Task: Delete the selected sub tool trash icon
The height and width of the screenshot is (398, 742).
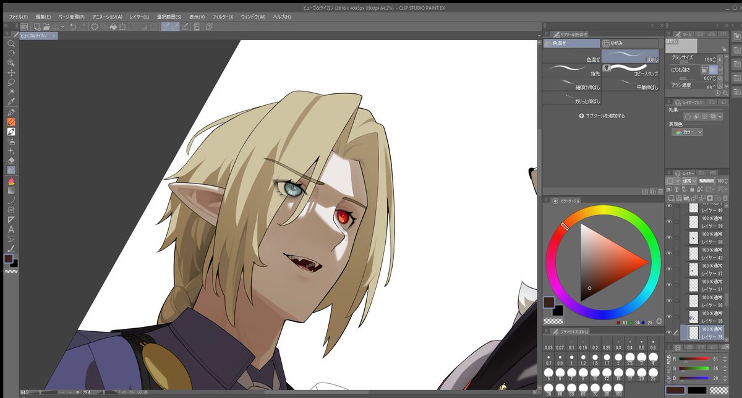Action: tap(661, 192)
